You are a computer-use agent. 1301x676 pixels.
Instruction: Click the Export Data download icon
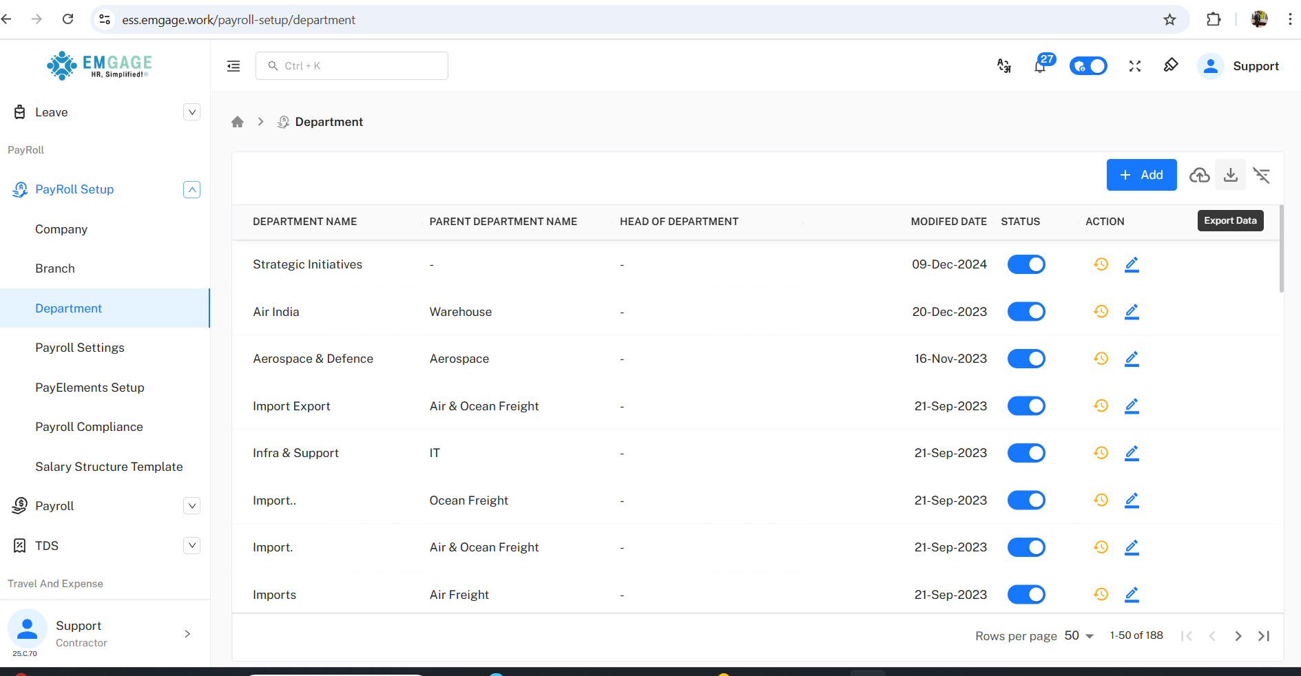1230,175
